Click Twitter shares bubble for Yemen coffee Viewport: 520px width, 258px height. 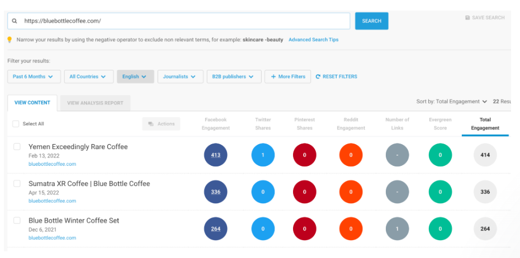point(263,155)
